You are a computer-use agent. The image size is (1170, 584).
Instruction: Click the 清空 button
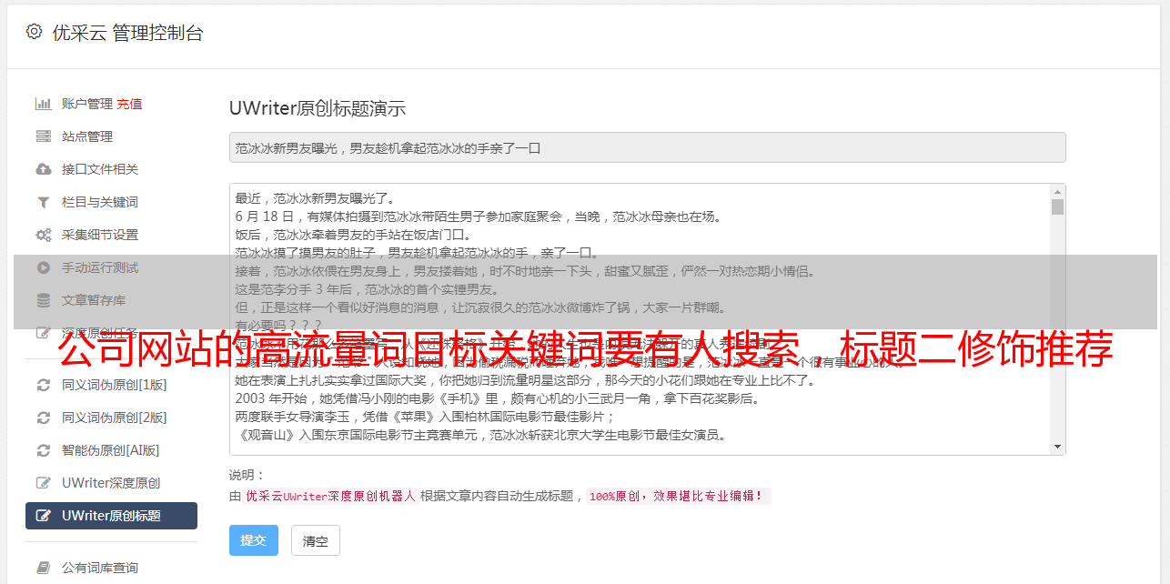pos(316,540)
